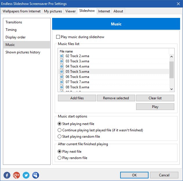Click the file icon beside 05 Track 5.wma
183x181 pixels.
tap(62, 72)
